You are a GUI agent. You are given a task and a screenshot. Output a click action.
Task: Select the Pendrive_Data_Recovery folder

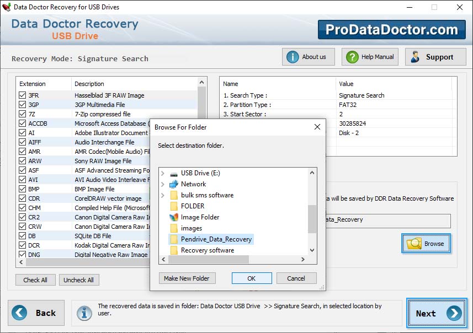(216, 239)
